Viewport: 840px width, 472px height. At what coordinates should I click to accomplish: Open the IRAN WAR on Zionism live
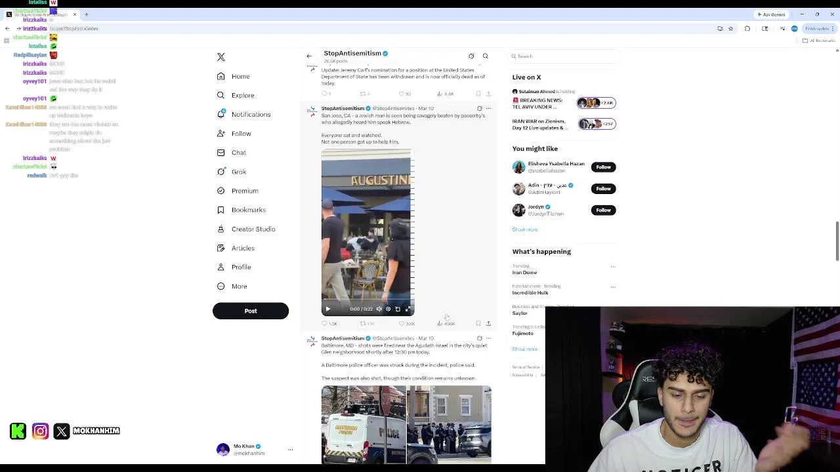[564, 124]
